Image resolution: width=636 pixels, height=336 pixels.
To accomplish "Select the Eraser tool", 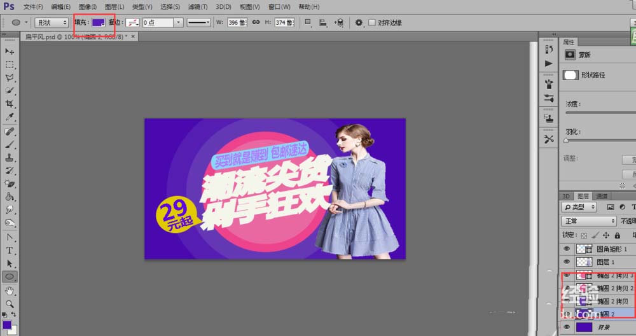I will [10, 184].
